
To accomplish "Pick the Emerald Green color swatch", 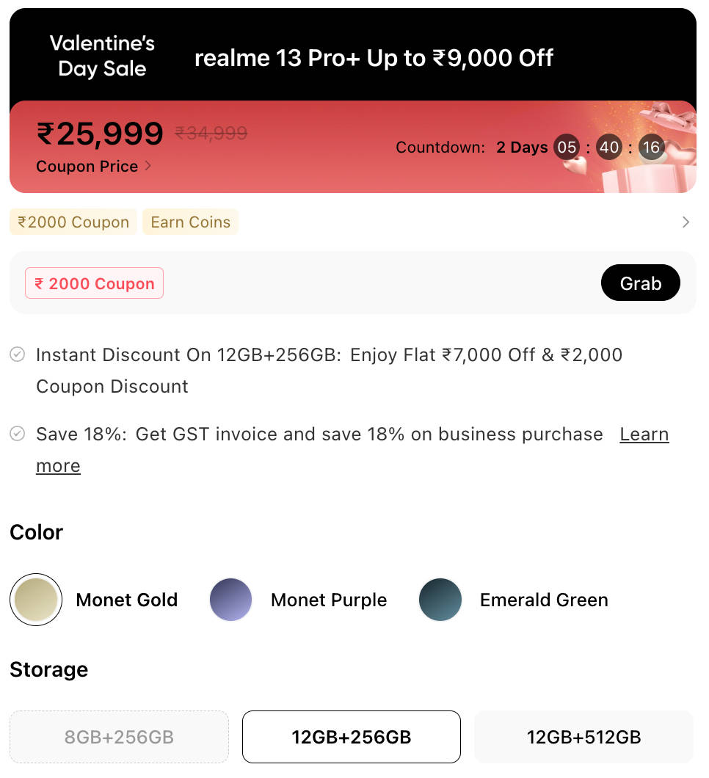I will (440, 600).
